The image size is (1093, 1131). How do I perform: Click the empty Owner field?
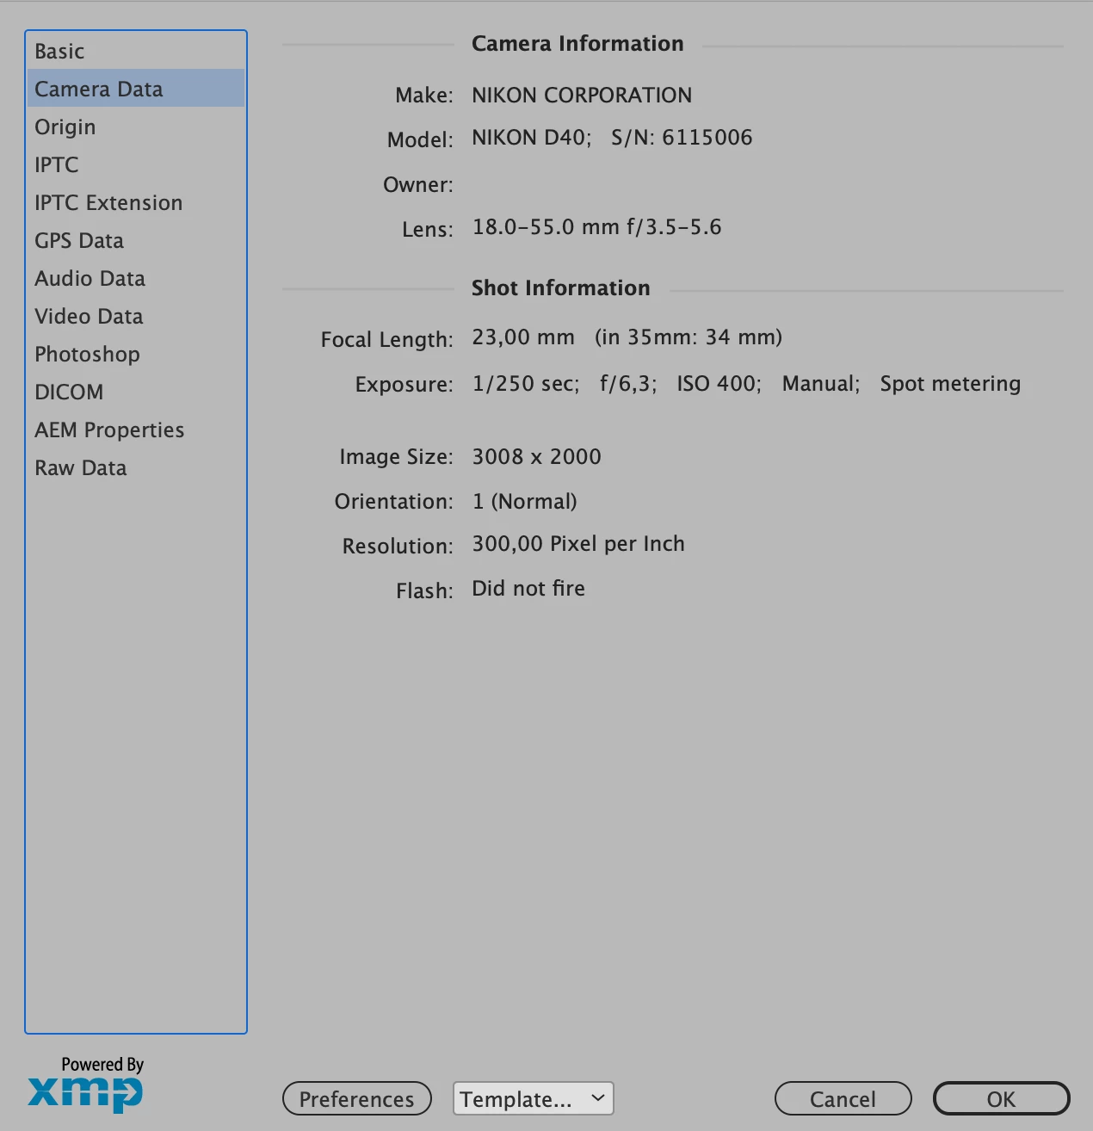(x=766, y=184)
